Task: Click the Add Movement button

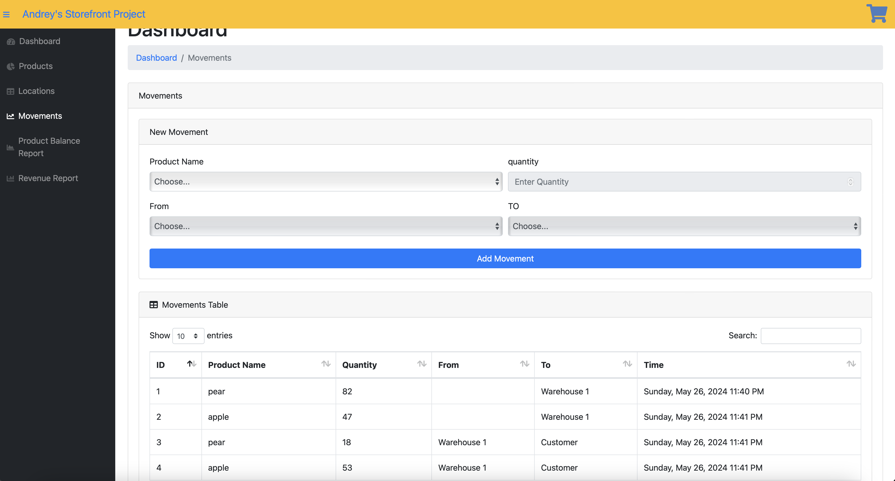Action: [x=505, y=258]
